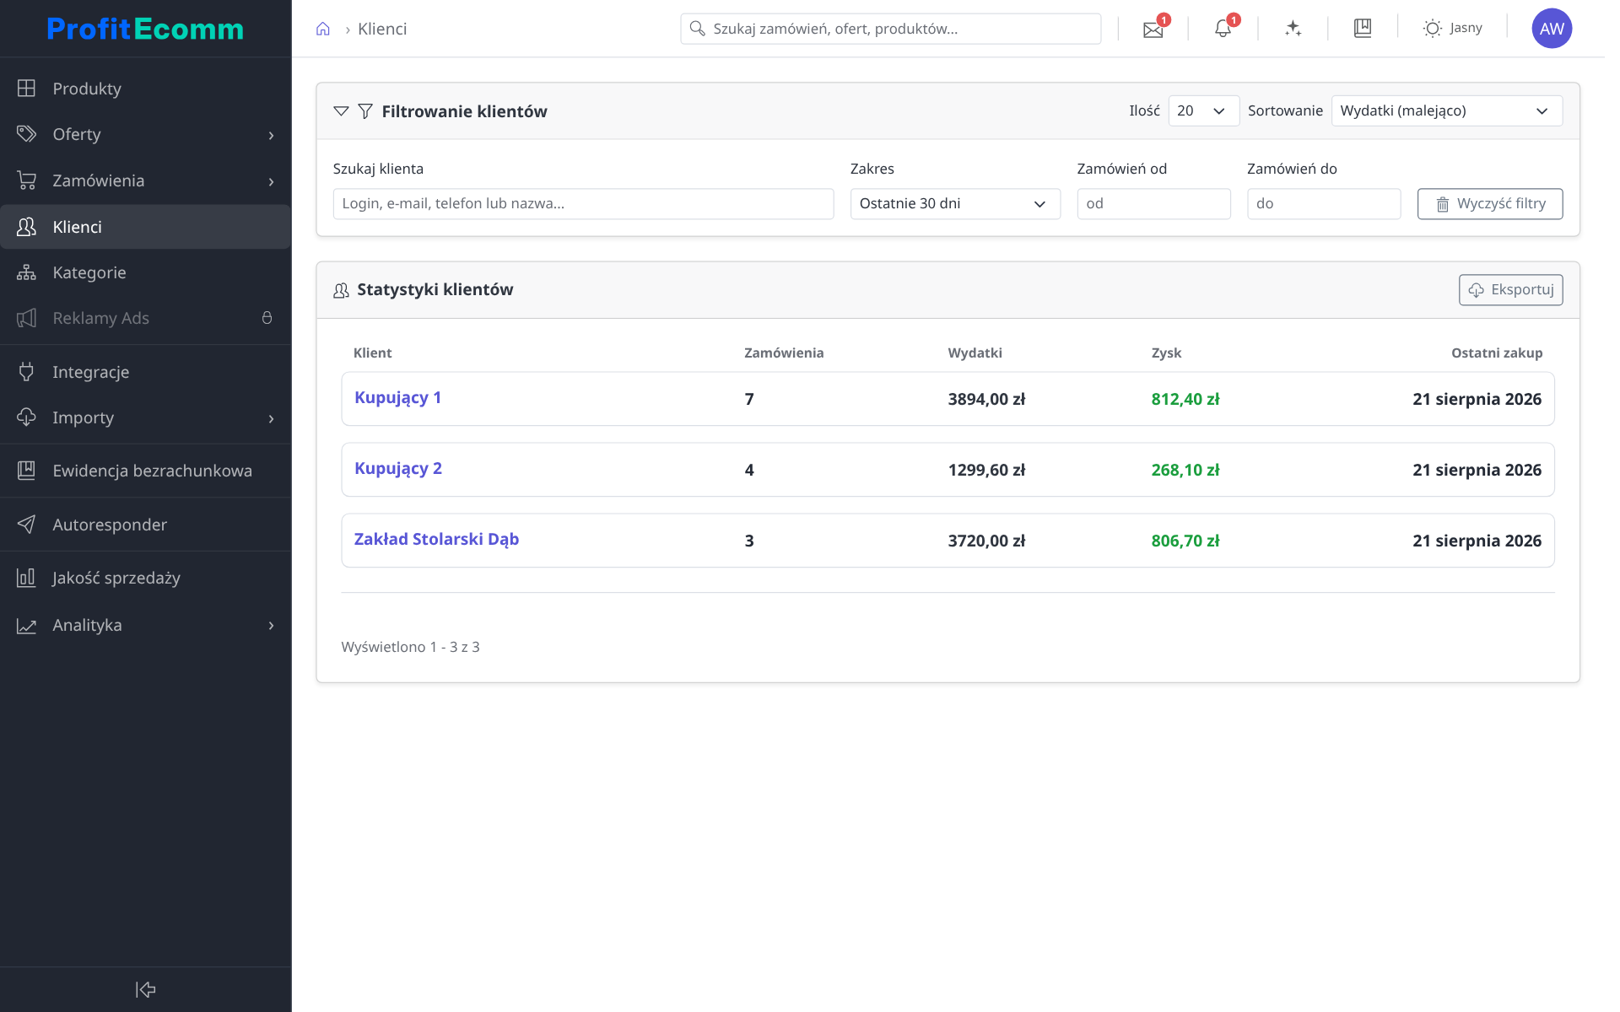Open the Kupujący 2 client link
Viewport: 1620px width, 1012px height.
(x=398, y=469)
